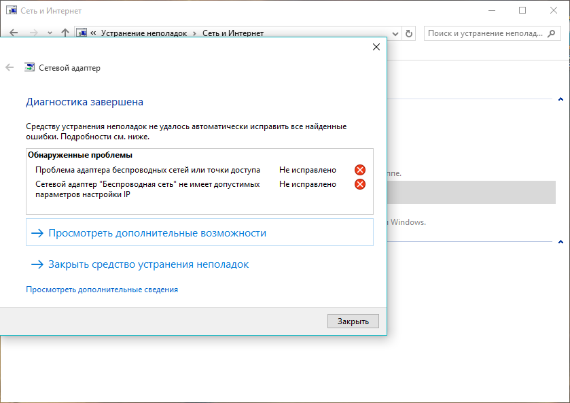The image size is (570, 403).
Task: Go up one level with the up arrow
Action: [x=65, y=33]
